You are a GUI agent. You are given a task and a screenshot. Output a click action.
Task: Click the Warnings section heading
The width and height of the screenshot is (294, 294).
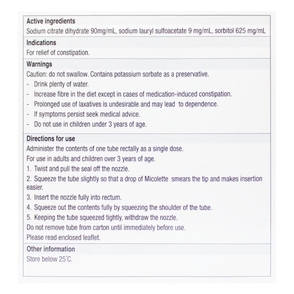tap(39, 64)
